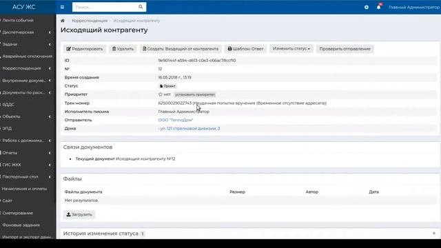Click the search magnifier icon
Screen dimensions: 441x248
tap(141, 7)
